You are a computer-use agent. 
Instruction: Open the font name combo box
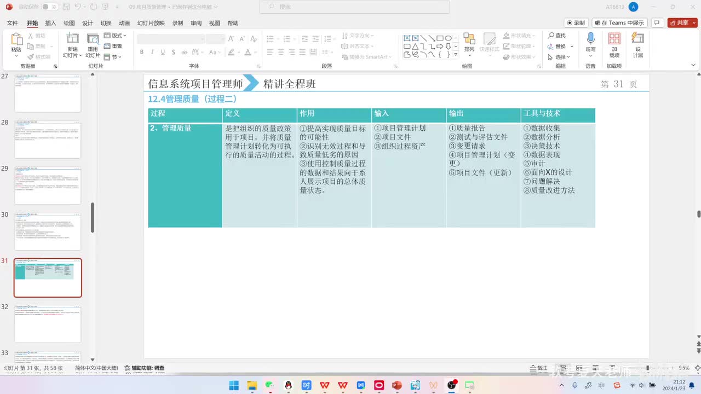(171, 39)
